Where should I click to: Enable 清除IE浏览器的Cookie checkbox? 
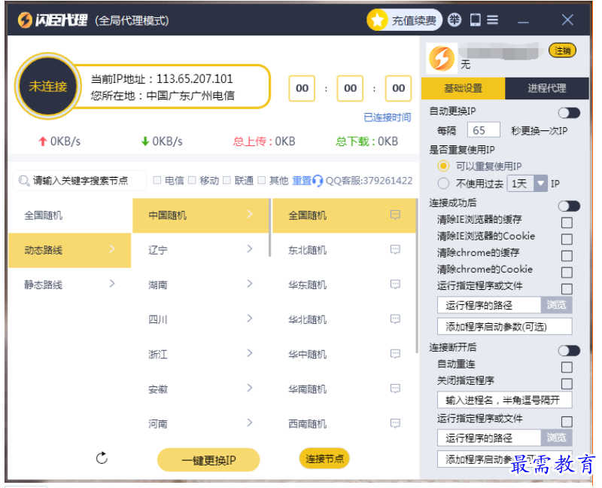(x=567, y=239)
